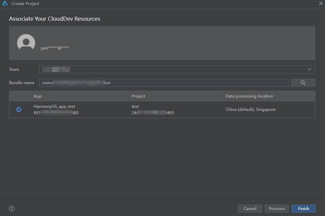Viewport: 325px width, 216px height.
Task: Select the HarmonyOS_app_test app name
Action: (54, 106)
